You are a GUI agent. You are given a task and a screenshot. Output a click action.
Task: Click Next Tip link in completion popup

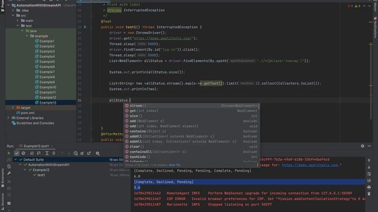pyautogui.click(x=174, y=165)
